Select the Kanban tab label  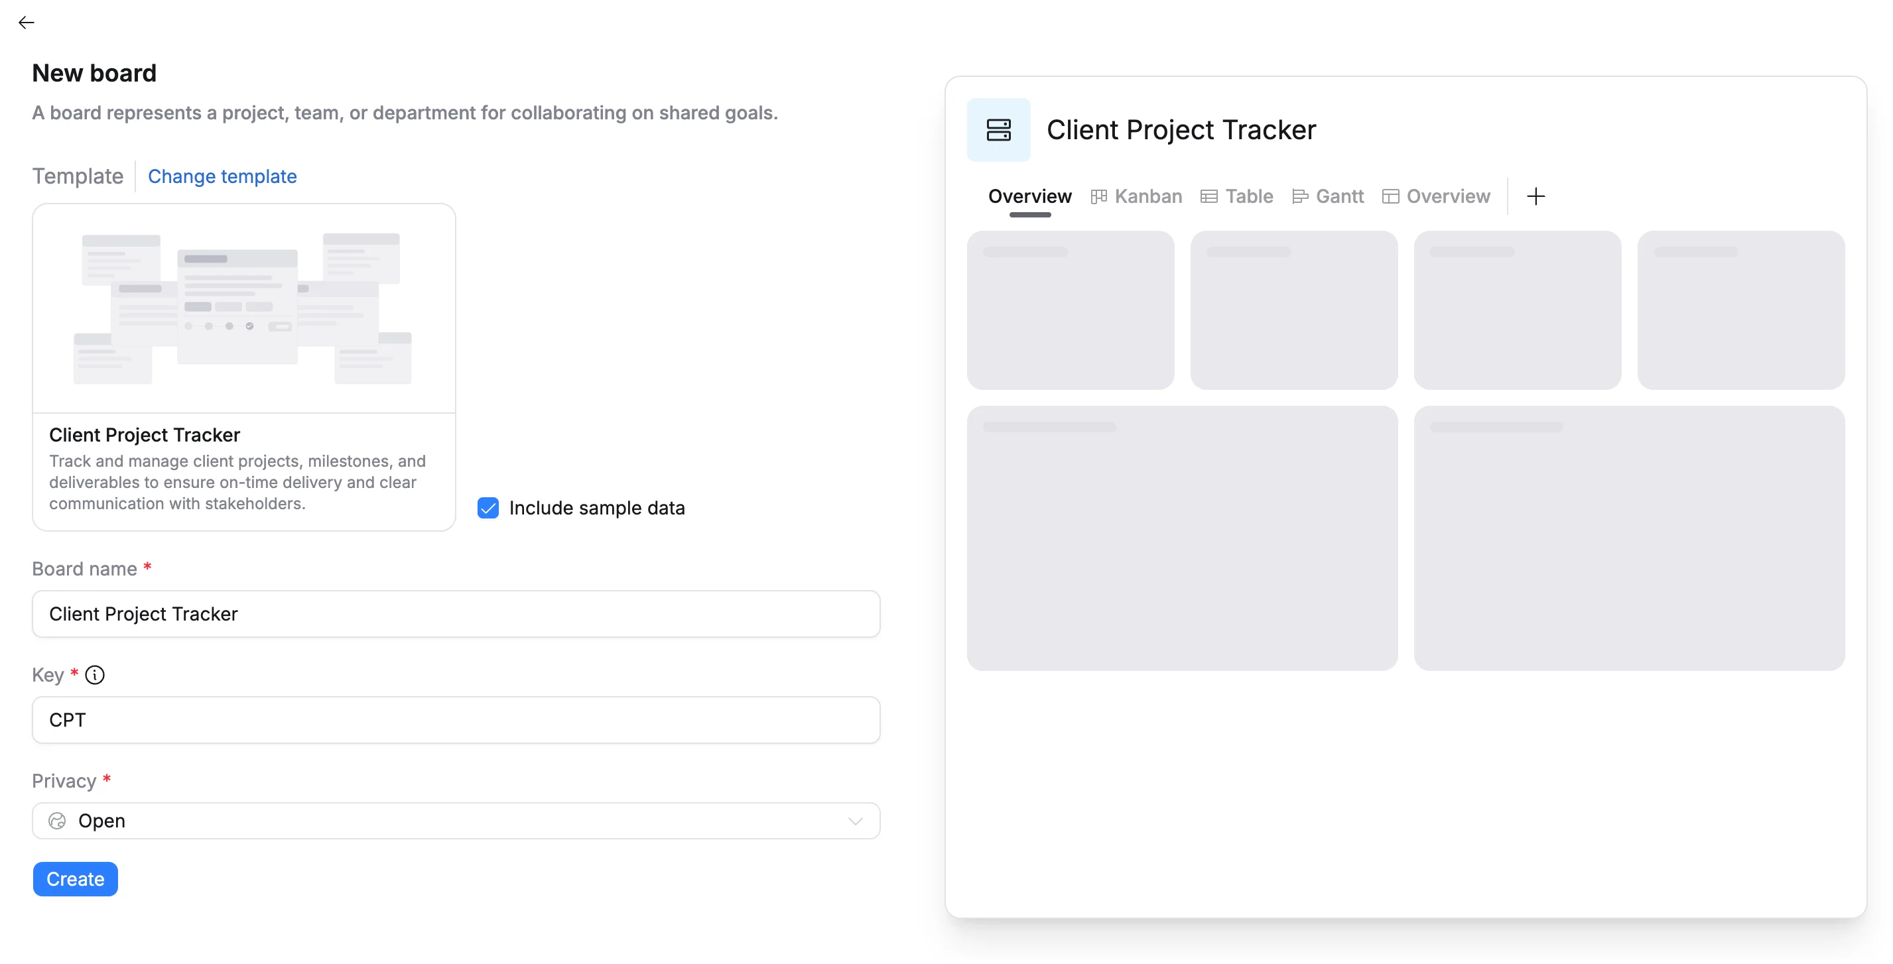pyautogui.click(x=1148, y=197)
